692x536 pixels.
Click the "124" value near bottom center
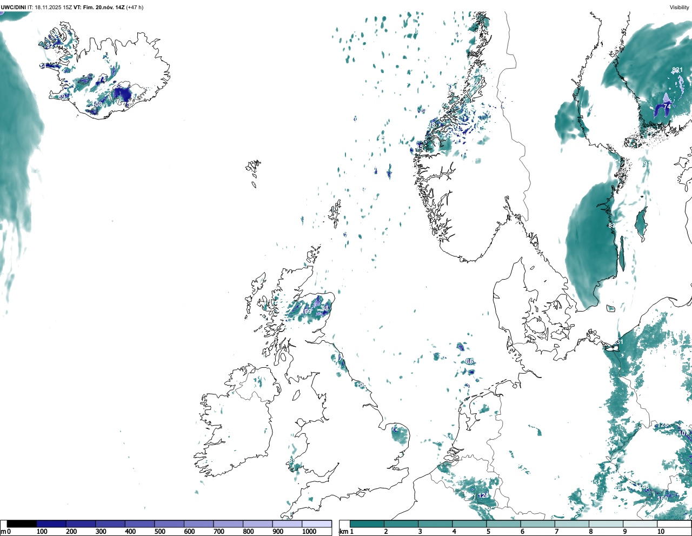(483, 495)
